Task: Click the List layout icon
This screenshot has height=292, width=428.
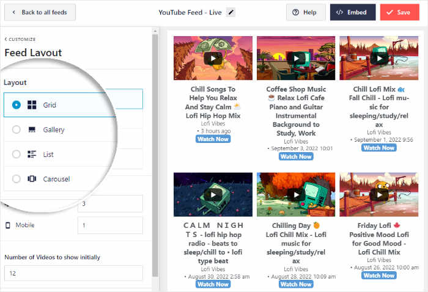Action: [32, 155]
